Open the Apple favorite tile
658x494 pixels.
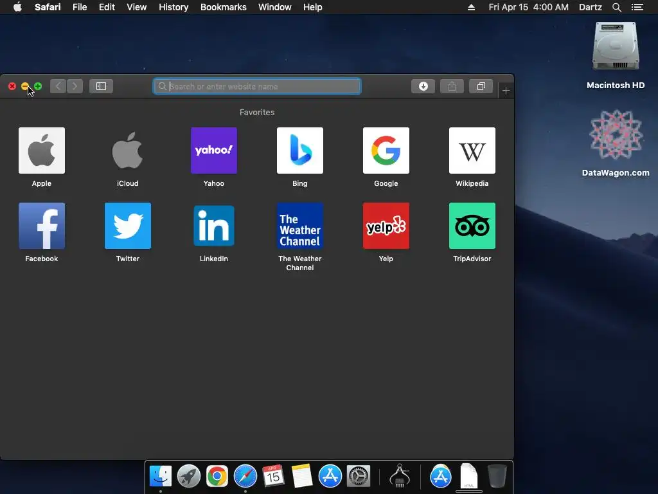click(x=42, y=151)
